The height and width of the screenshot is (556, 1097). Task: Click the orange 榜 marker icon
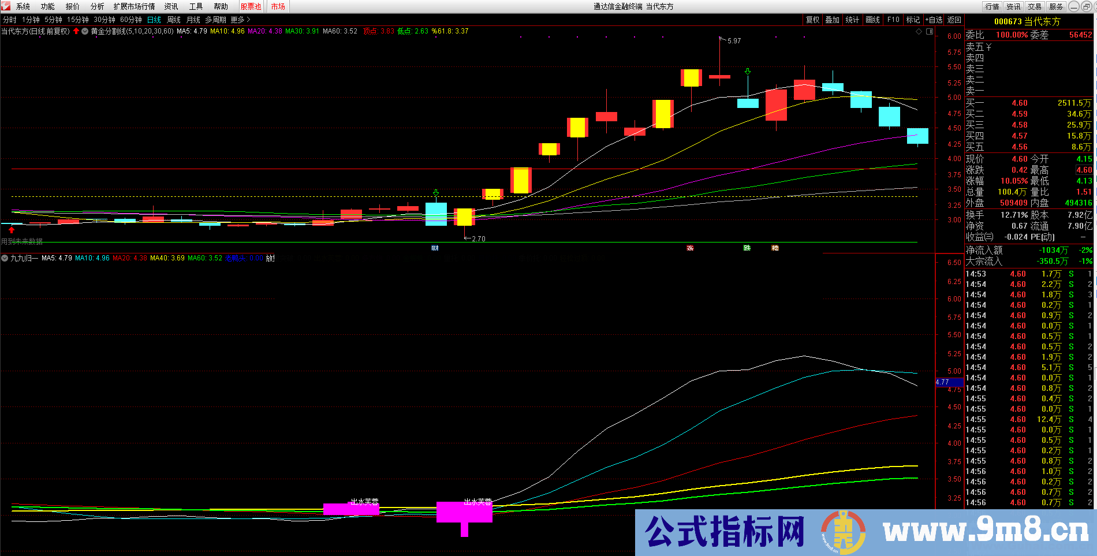coord(775,248)
